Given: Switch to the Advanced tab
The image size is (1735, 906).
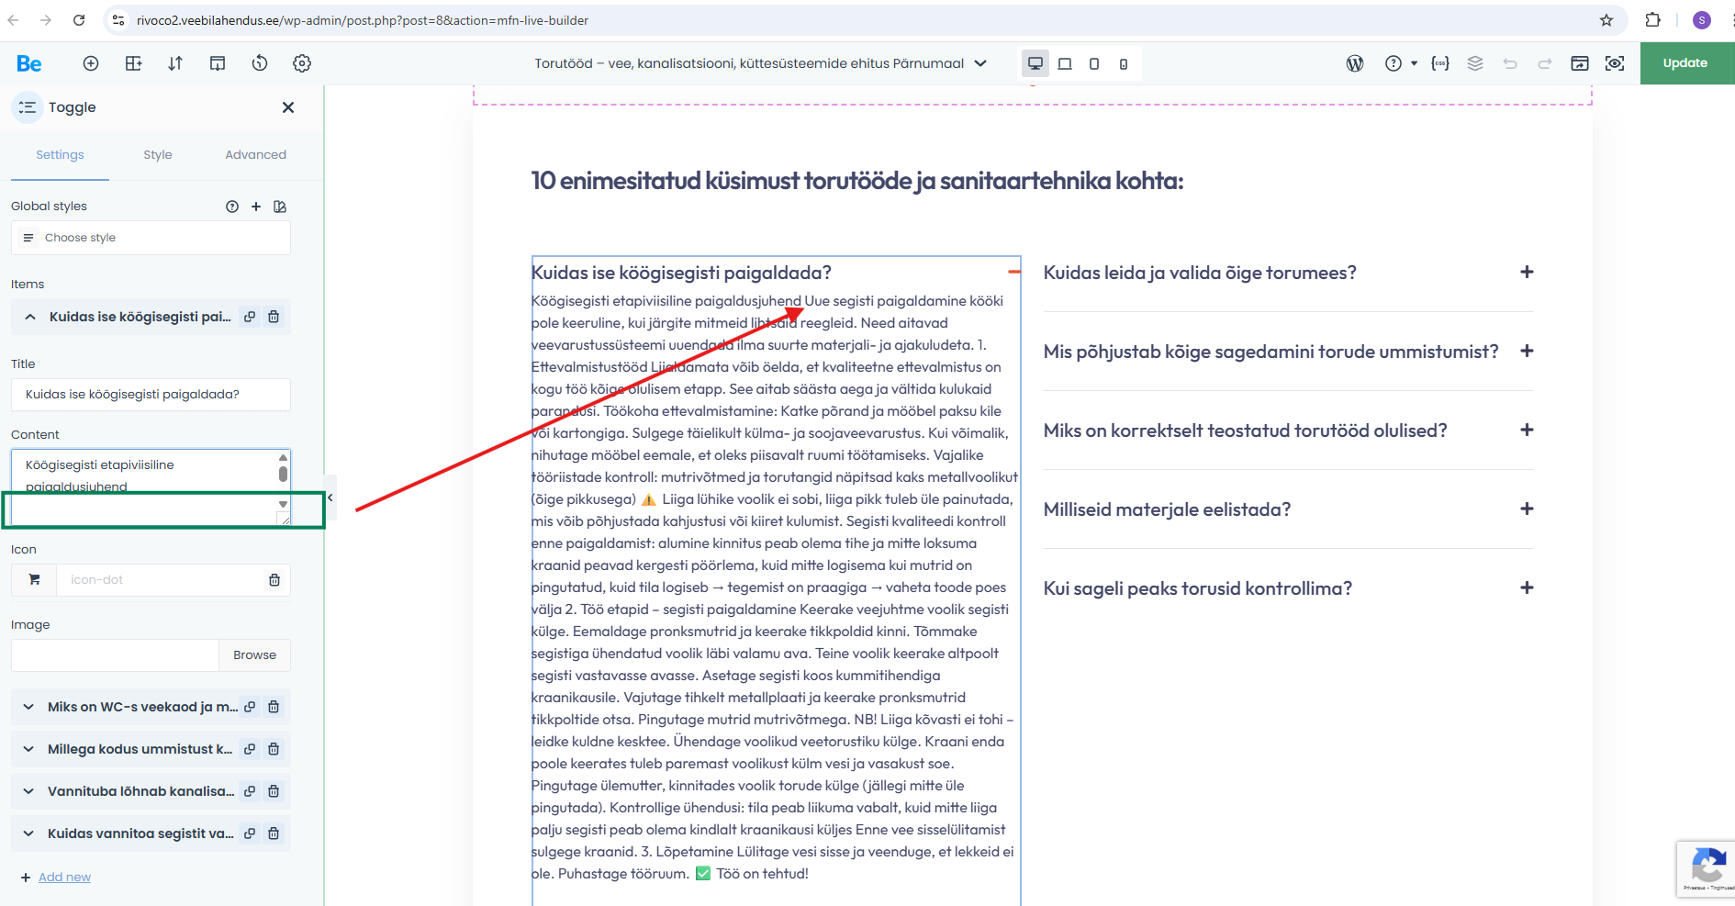Looking at the screenshot, I should (x=256, y=155).
